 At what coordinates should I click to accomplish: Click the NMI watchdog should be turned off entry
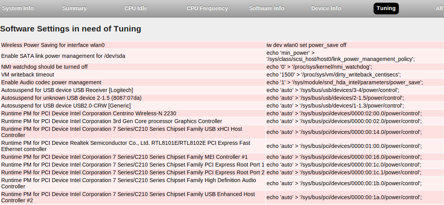[x=44, y=67]
